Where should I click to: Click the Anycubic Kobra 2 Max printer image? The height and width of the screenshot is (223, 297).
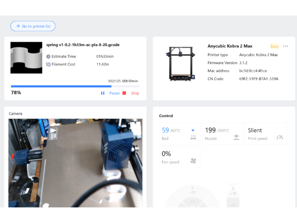tap(180, 63)
